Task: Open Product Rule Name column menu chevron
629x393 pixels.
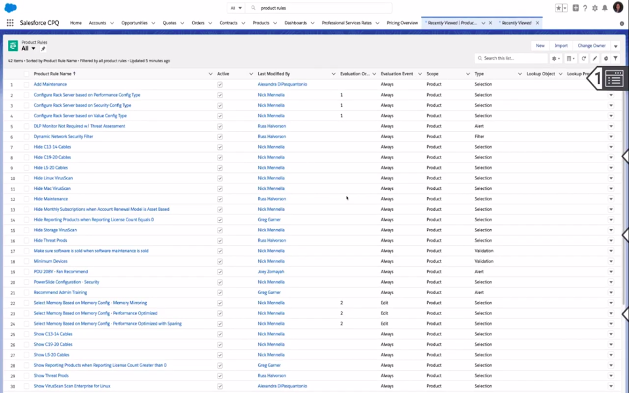Action: (x=210, y=74)
